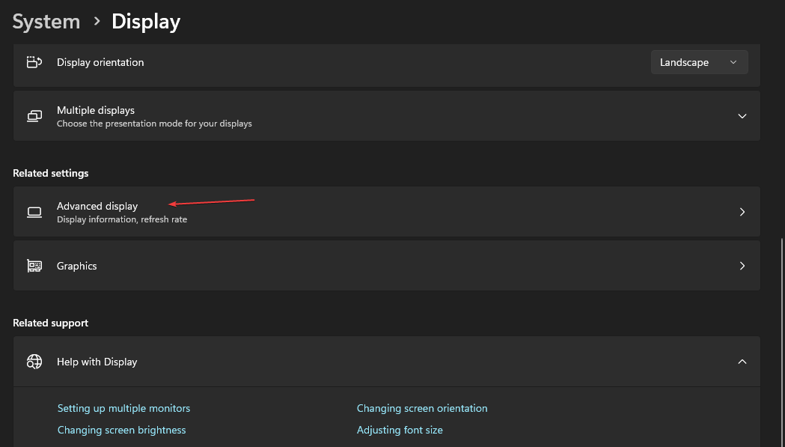Collapse the Help with Display section
Image resolution: width=785 pixels, height=447 pixels.
(x=742, y=362)
